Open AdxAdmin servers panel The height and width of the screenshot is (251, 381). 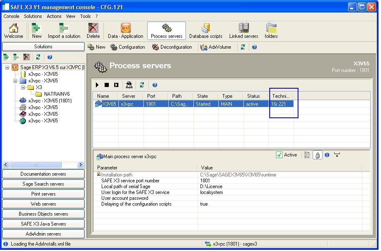(x=43, y=234)
